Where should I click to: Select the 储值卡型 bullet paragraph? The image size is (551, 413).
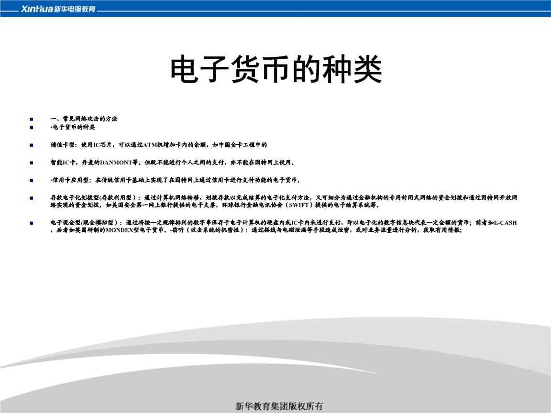(158, 145)
